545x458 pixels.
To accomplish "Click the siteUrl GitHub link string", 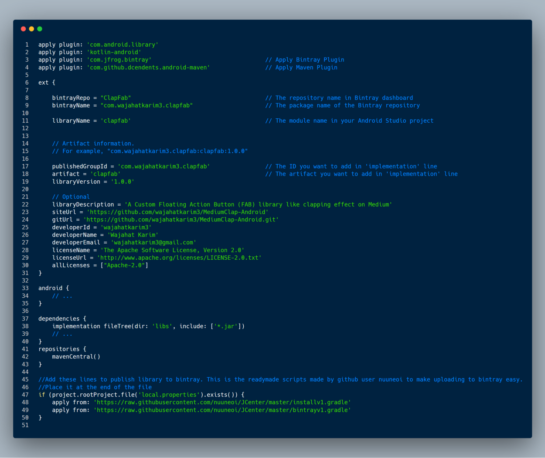I will click(177, 212).
